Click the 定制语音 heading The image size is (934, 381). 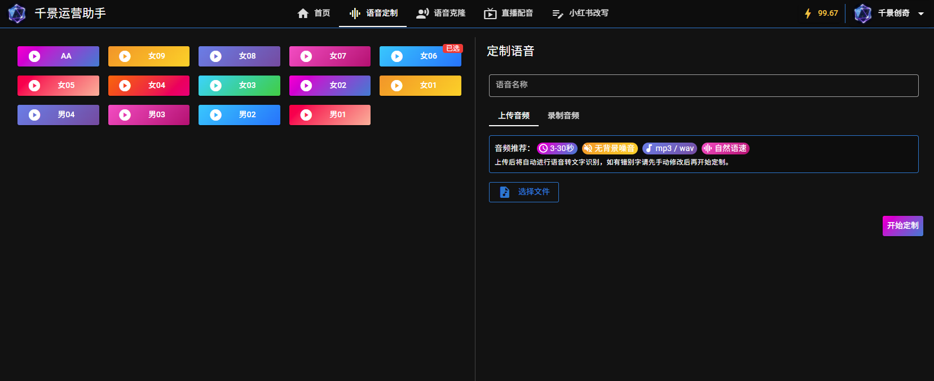[510, 51]
